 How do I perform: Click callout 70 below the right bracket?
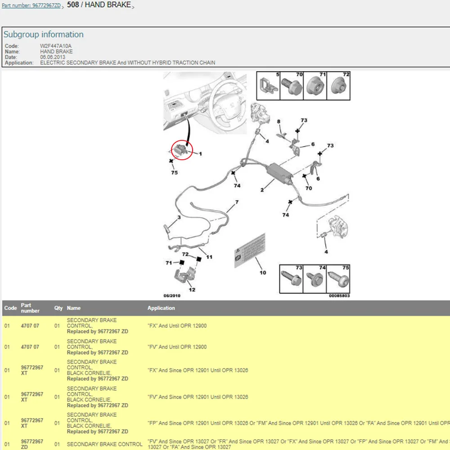point(309,188)
